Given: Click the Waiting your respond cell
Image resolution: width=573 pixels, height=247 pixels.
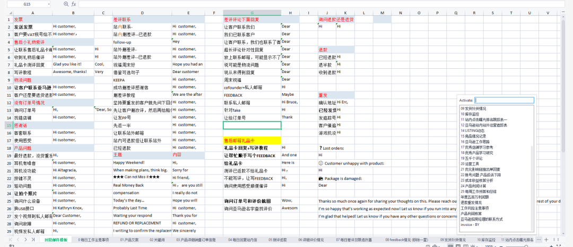Looking at the screenshot, I should (142, 215).
